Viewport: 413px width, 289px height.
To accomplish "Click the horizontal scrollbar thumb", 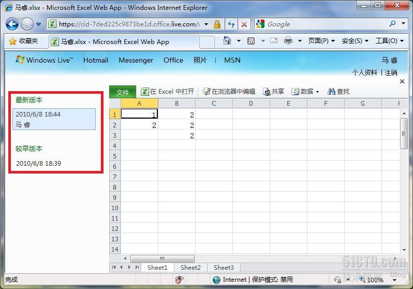I will [163, 258].
